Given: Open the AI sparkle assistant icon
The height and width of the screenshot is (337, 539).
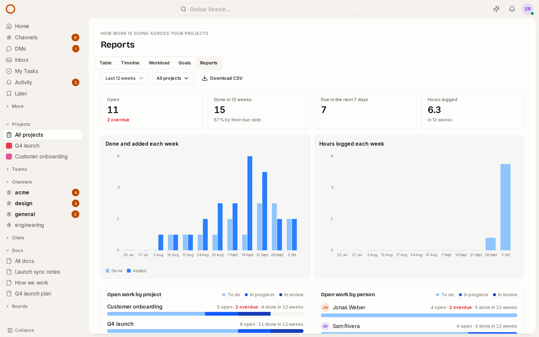Looking at the screenshot, I should [x=496, y=9].
